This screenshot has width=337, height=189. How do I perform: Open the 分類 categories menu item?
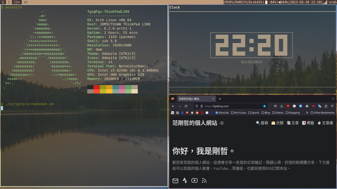[277, 123]
